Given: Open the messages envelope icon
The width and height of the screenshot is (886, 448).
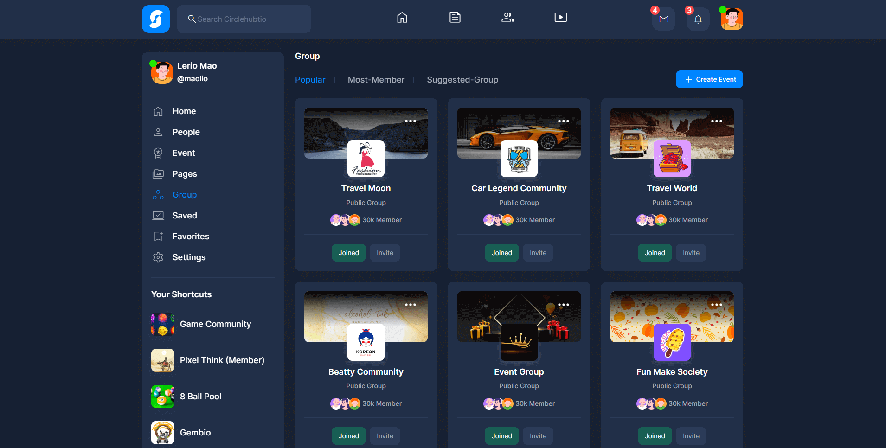Looking at the screenshot, I should (x=664, y=19).
